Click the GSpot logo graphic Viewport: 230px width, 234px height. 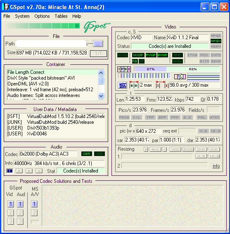click(97, 26)
